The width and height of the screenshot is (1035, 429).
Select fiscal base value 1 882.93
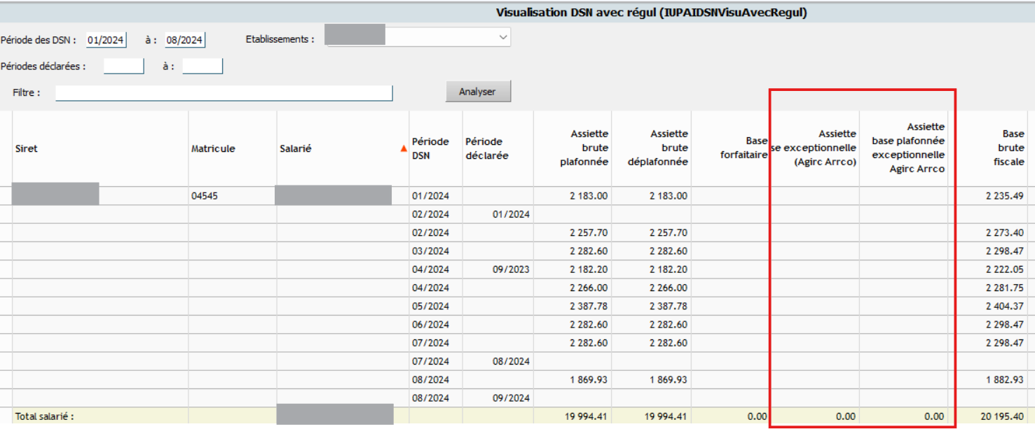coord(1005,379)
